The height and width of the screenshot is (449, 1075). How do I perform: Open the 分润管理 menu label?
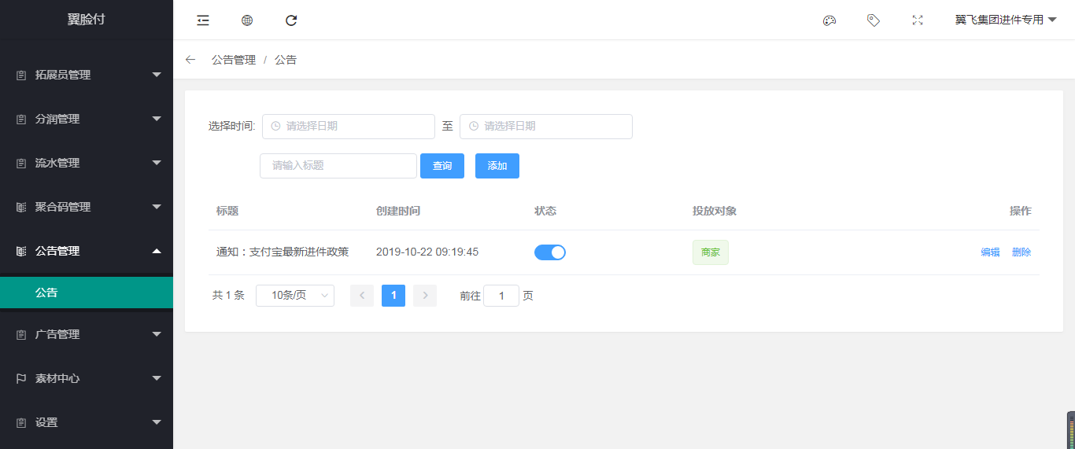click(57, 119)
